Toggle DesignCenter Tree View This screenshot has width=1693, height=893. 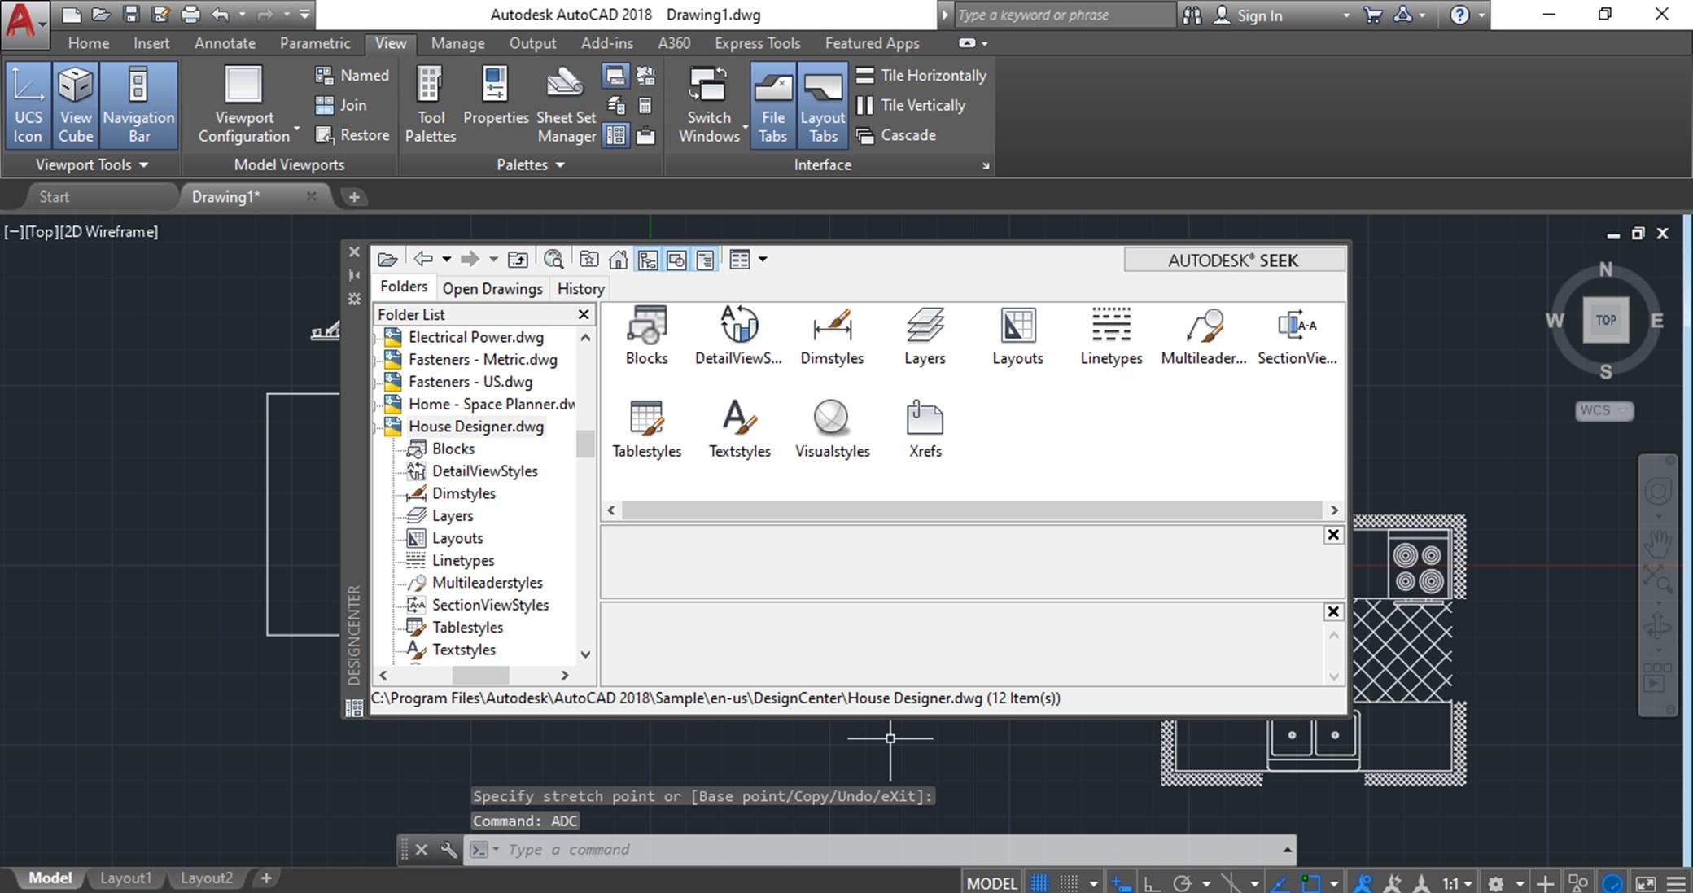pyautogui.click(x=648, y=260)
